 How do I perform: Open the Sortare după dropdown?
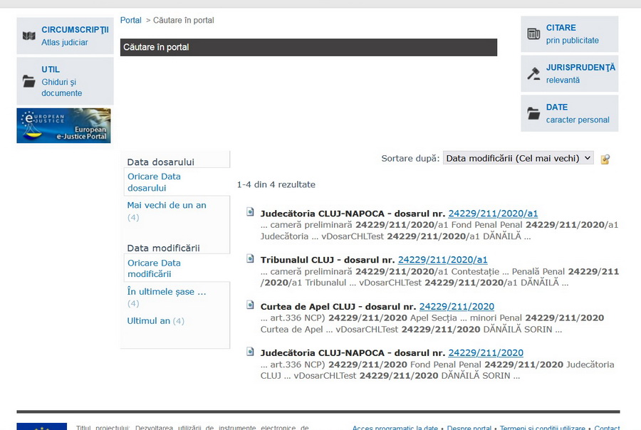[518, 158]
